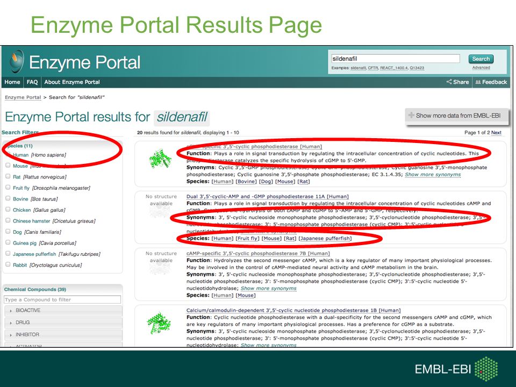
Task: Click the Enzyme Portal logo icon
Action: tap(17, 61)
